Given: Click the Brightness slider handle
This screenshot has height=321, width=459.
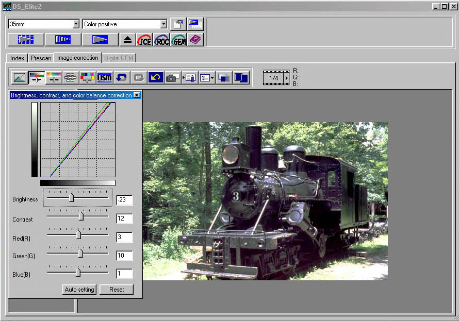Looking at the screenshot, I should [72, 198].
